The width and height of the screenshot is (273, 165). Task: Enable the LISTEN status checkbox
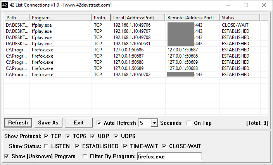[x=46, y=146]
